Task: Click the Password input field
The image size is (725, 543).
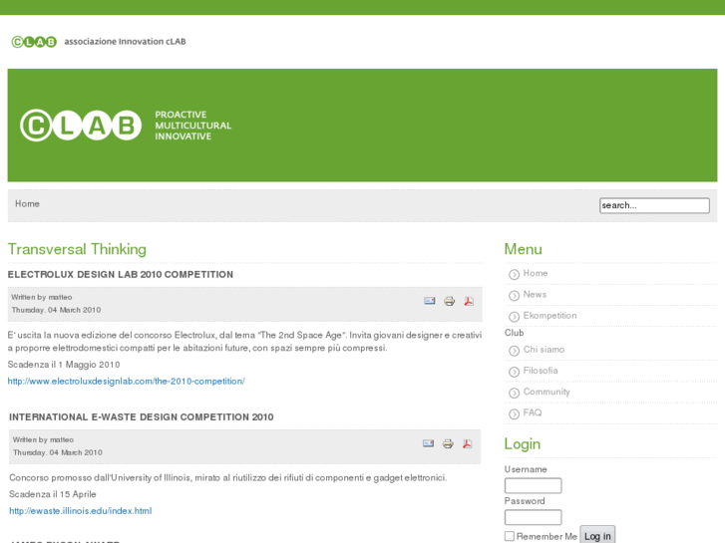Action: point(534,517)
